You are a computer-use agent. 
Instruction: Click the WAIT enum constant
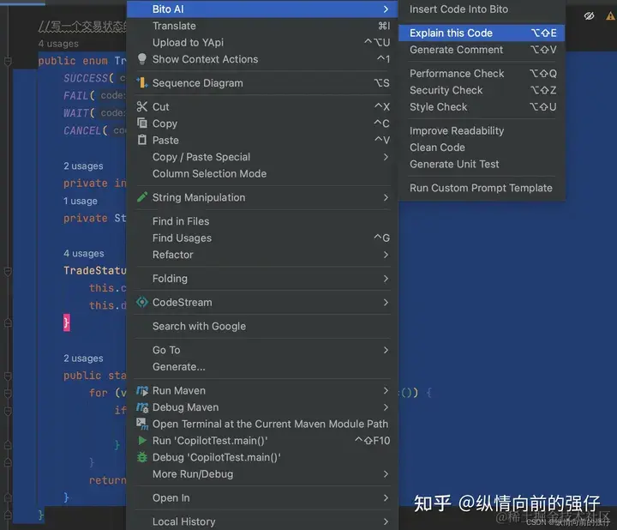[76, 113]
